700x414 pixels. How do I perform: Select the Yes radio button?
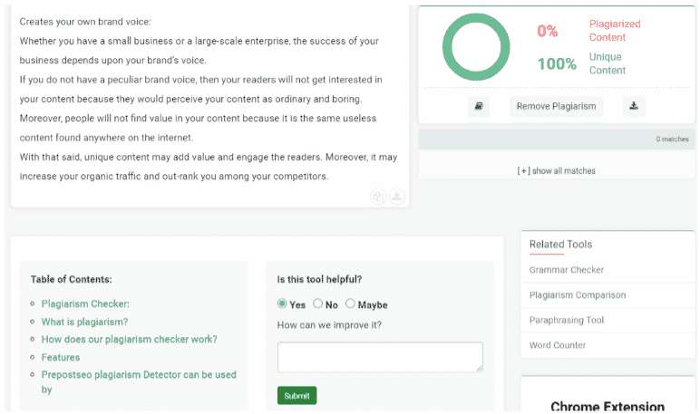pos(282,303)
